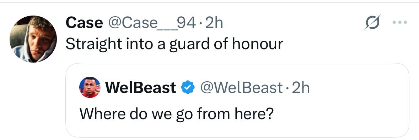Open the Case display name link
The width and height of the screenshot is (419, 140).
point(84,23)
